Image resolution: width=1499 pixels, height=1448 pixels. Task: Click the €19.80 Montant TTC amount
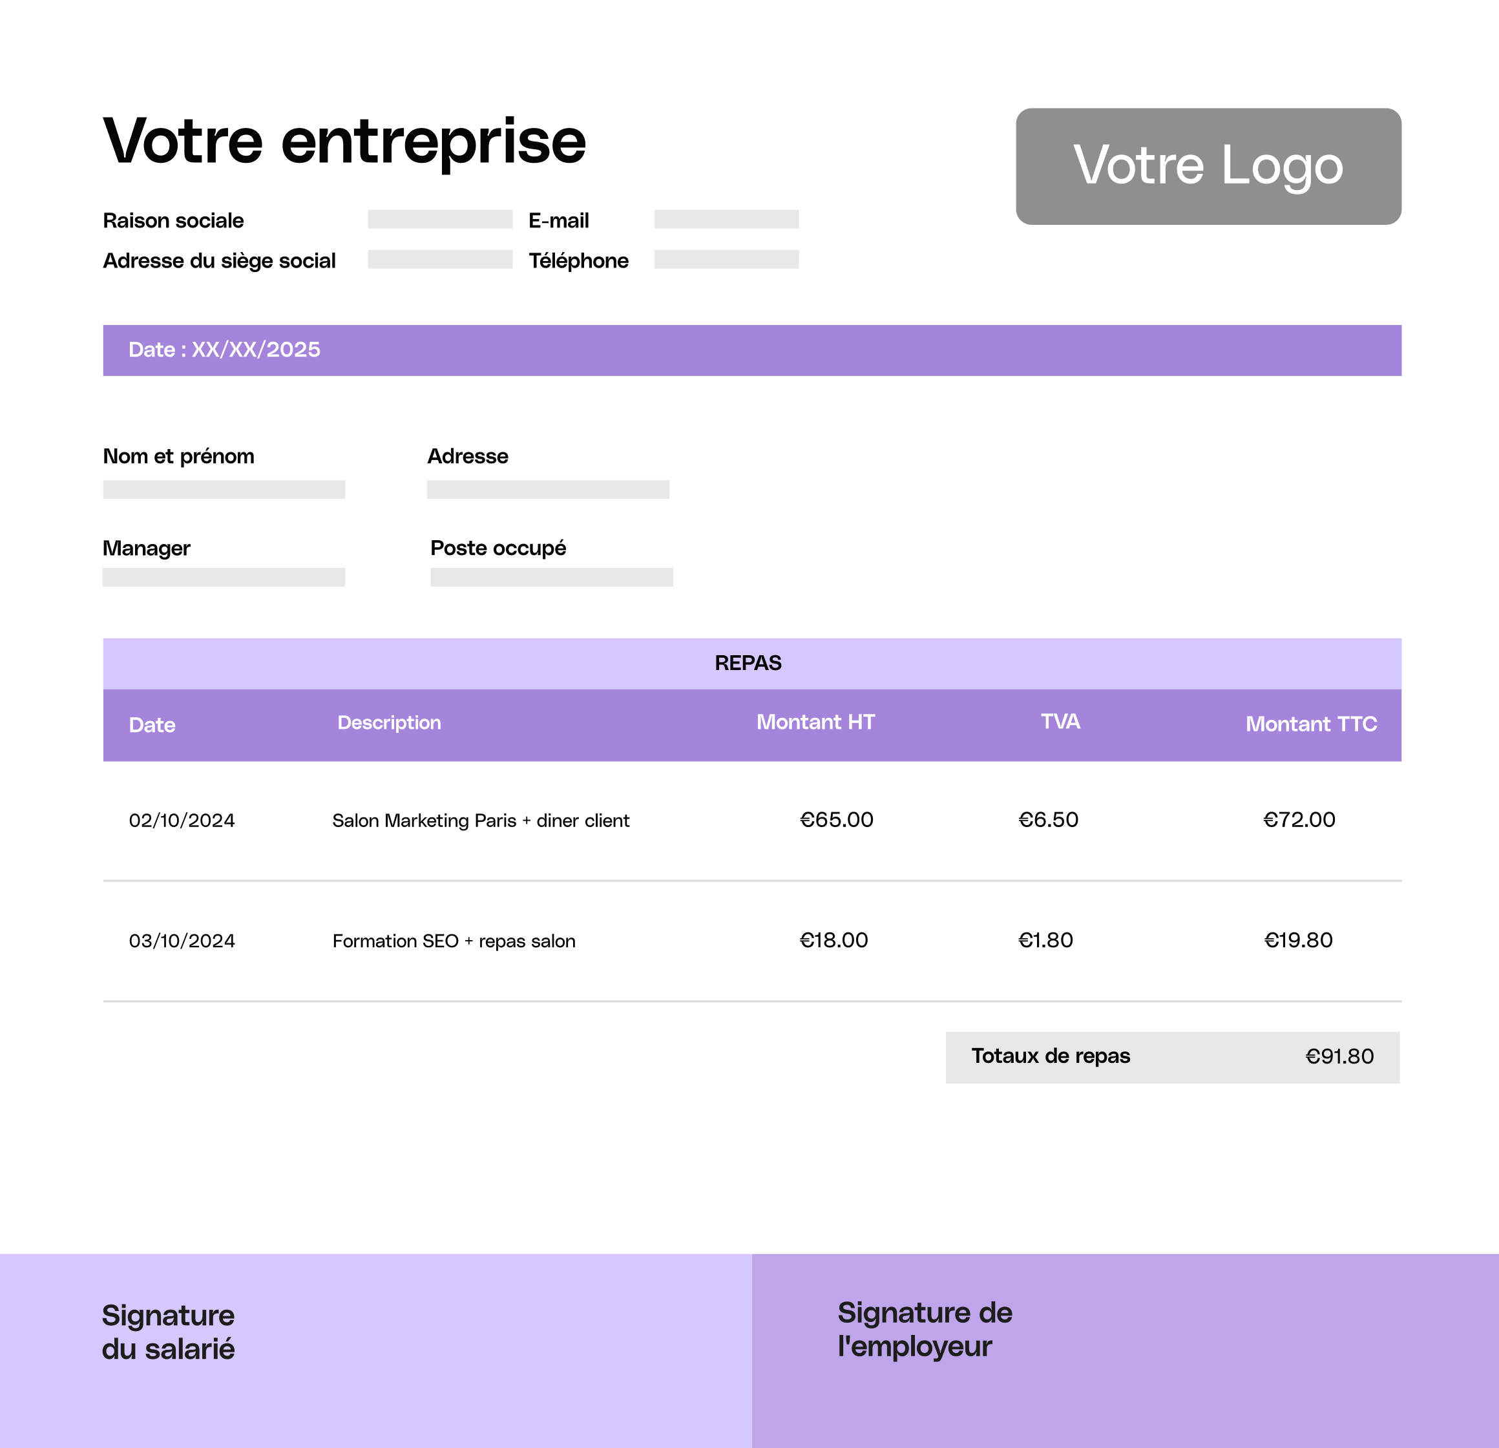(1298, 940)
